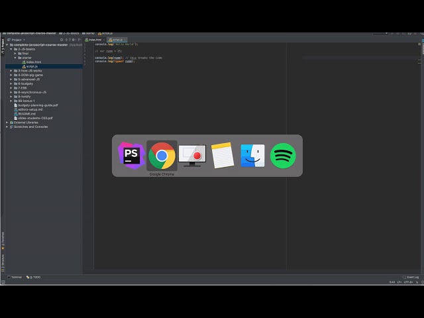This screenshot has height=318, width=424.
Task: Switch to PhpStorm in the app switcher
Action: tap(131, 156)
